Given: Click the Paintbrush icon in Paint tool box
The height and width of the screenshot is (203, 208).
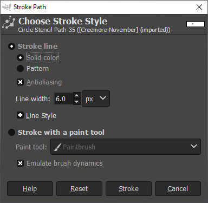Looking at the screenshot, I should click(57, 147).
